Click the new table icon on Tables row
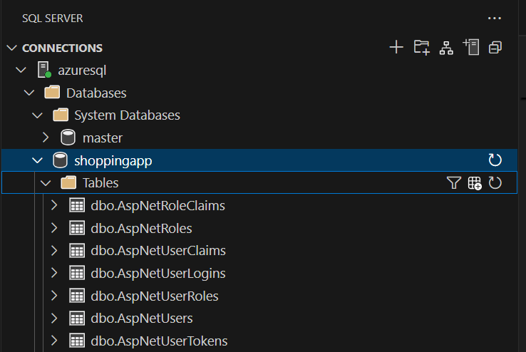This screenshot has height=352, width=526. 475,183
